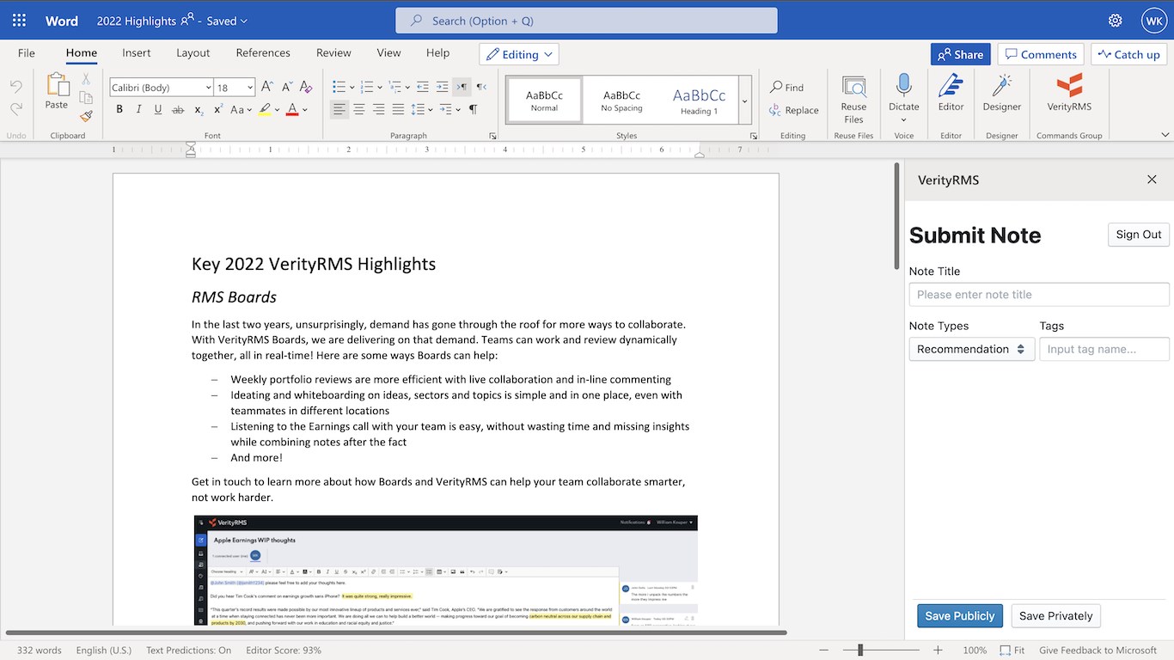Start dictation with the Dictate microphone
Image resolution: width=1174 pixels, height=660 pixels.
[x=903, y=93]
